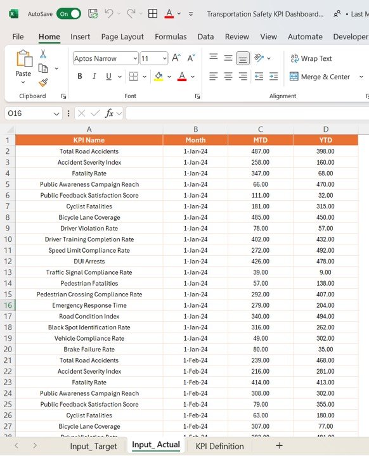This screenshot has width=369, height=456.
Task: Open the Automate tab
Action: [x=305, y=37]
